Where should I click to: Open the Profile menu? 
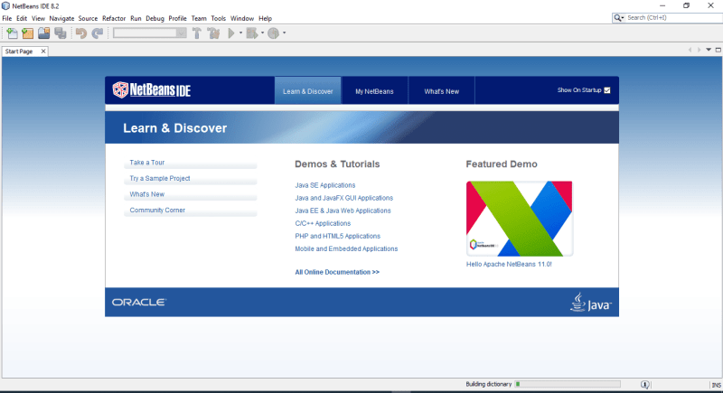click(177, 18)
